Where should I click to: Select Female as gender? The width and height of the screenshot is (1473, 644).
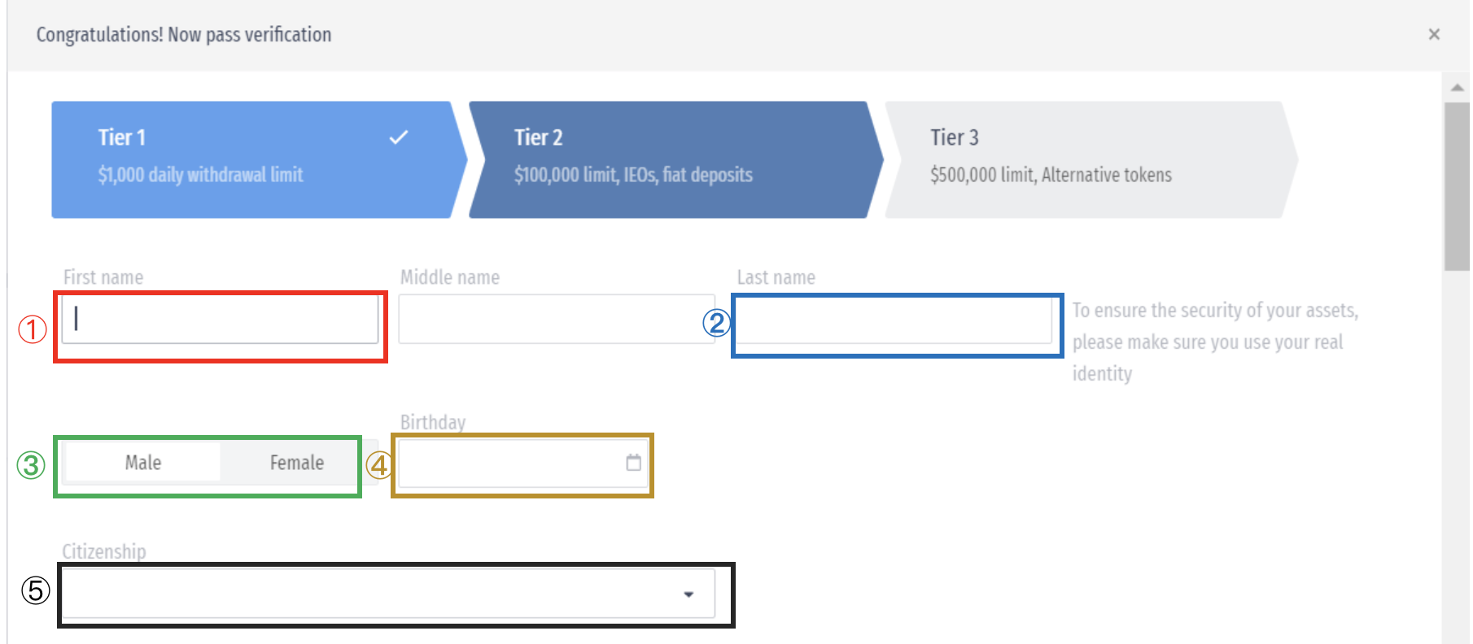pyautogui.click(x=296, y=463)
